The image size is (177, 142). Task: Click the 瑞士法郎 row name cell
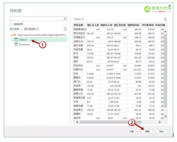point(80,46)
